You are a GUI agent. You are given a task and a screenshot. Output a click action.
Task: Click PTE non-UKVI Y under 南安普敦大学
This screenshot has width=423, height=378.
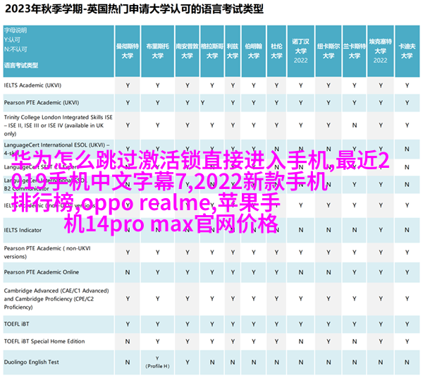[x=188, y=252]
